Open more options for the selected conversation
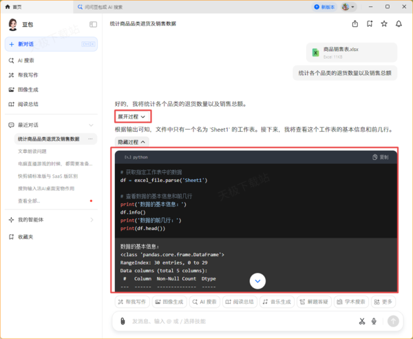Viewport: 413px width, 339px height. tap(90, 139)
